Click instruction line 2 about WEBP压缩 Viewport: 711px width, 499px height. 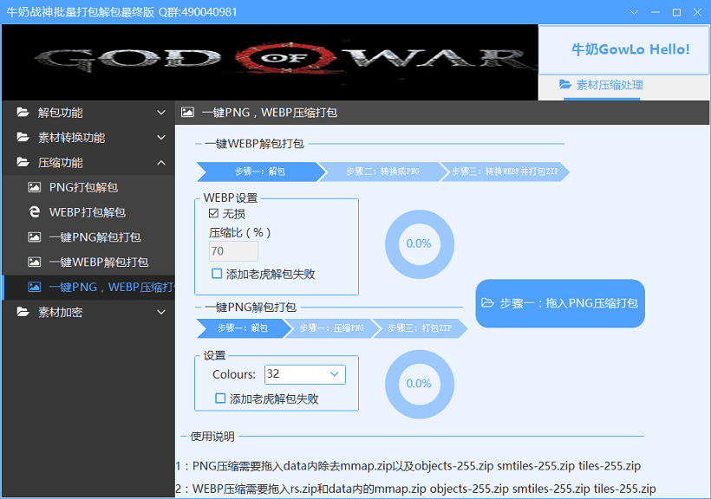pos(416,489)
